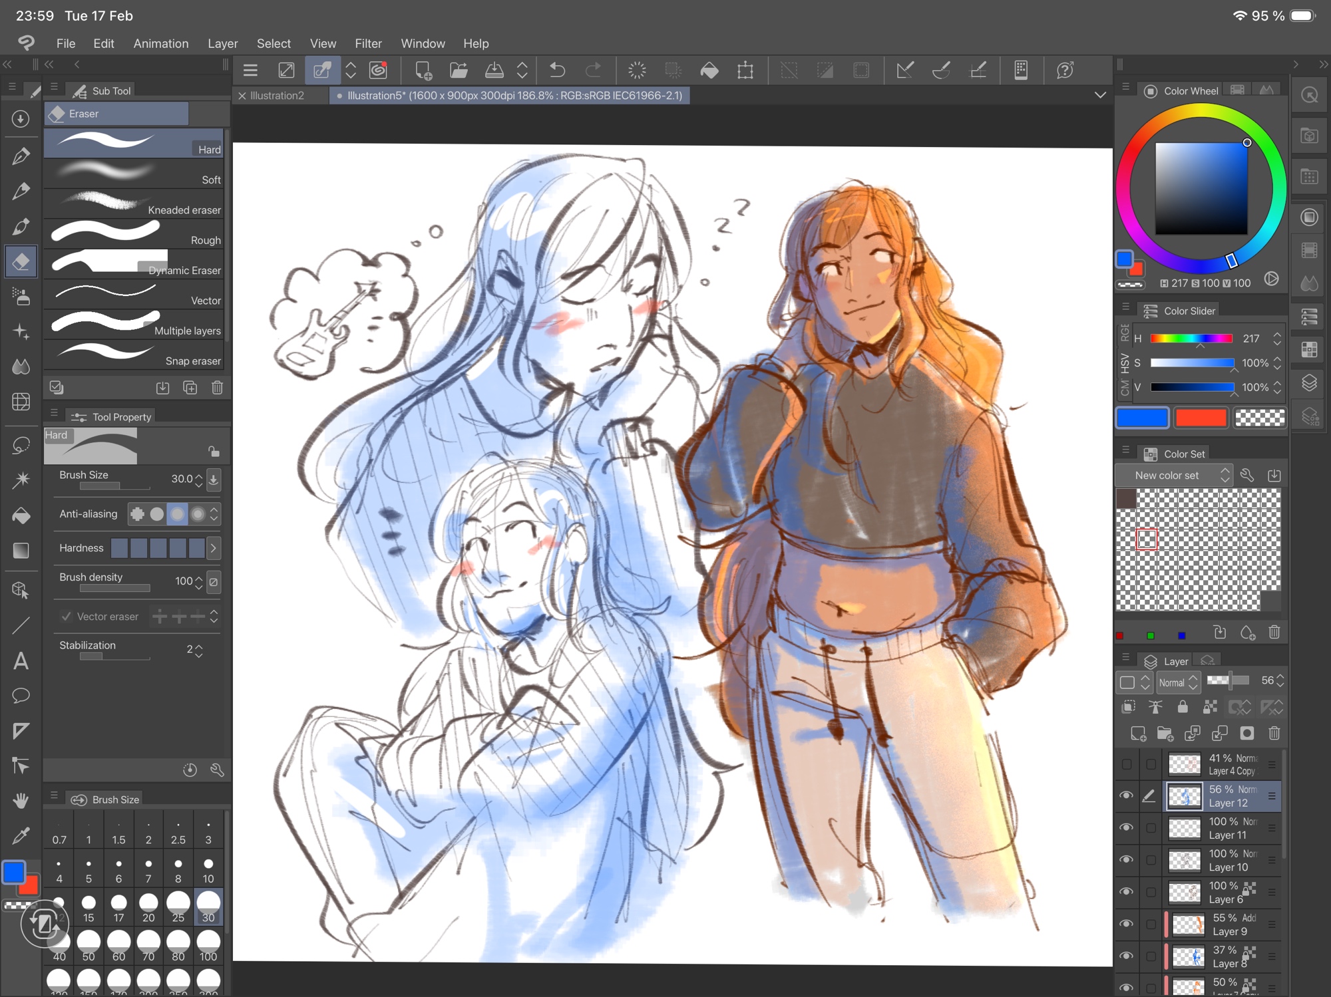Viewport: 1331px width, 997px height.
Task: Switch to the Illustration2 tab
Action: (277, 96)
